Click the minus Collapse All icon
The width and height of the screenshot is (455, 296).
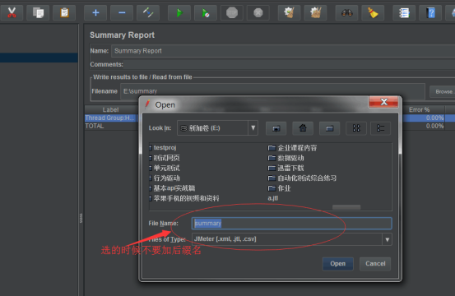click(122, 13)
